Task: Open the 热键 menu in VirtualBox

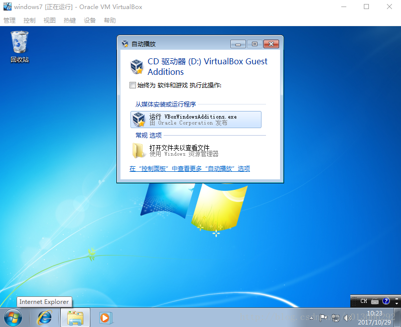Action: (x=70, y=20)
